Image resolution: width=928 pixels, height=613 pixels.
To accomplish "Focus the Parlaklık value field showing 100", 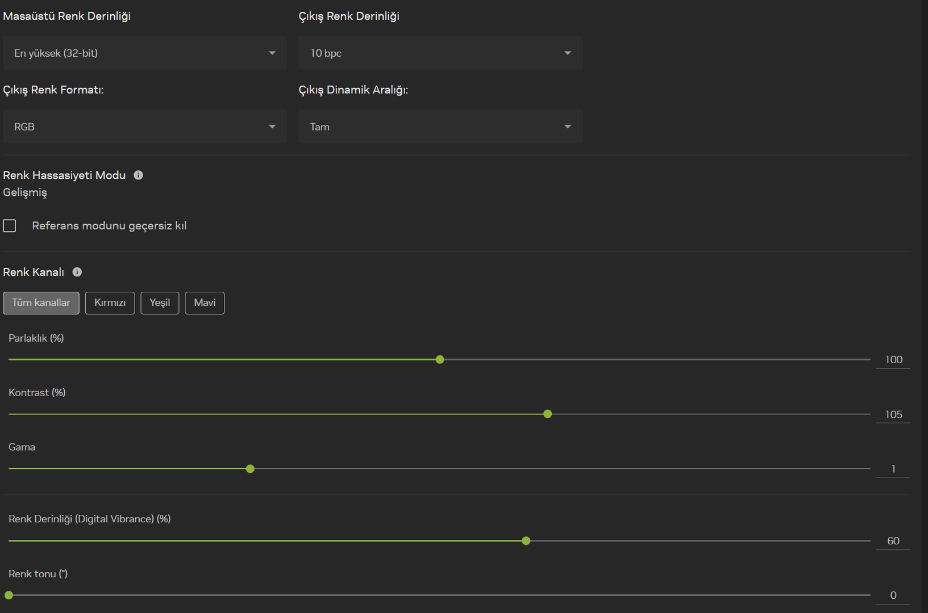I will click(x=893, y=360).
